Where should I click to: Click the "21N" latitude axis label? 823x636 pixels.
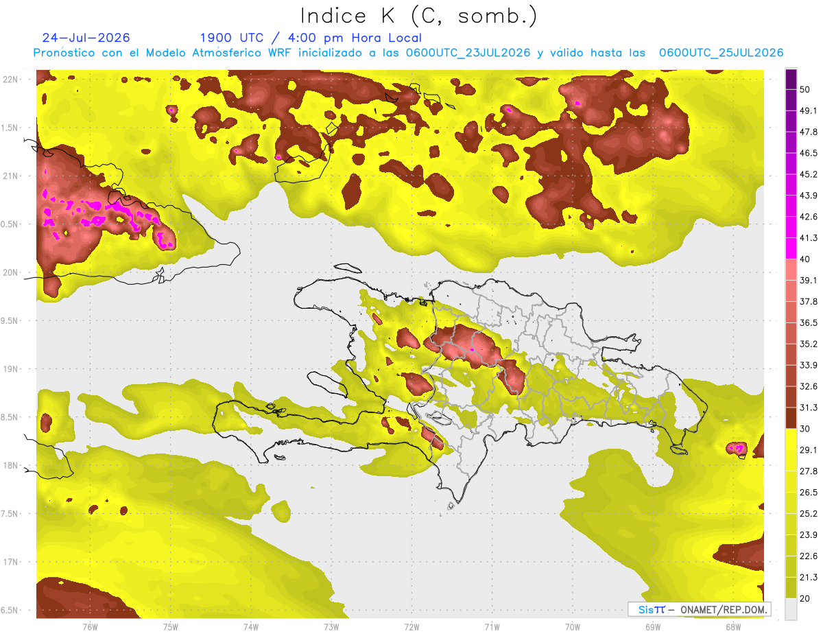click(11, 176)
